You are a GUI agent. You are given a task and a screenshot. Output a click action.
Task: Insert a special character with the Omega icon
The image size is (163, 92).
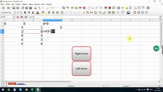pyautogui.click(x=118, y=8)
